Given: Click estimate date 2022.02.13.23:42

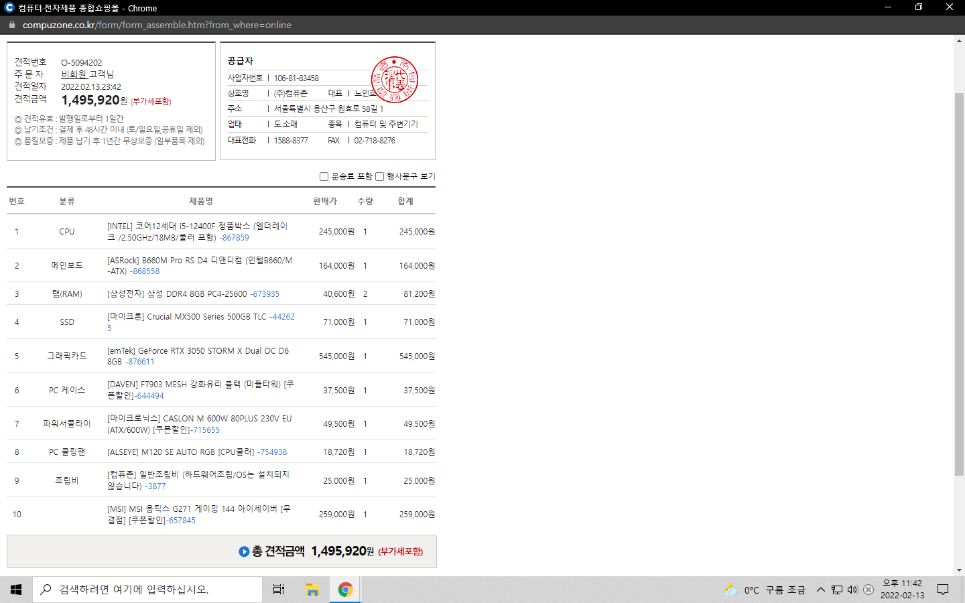Looking at the screenshot, I should 91,87.
